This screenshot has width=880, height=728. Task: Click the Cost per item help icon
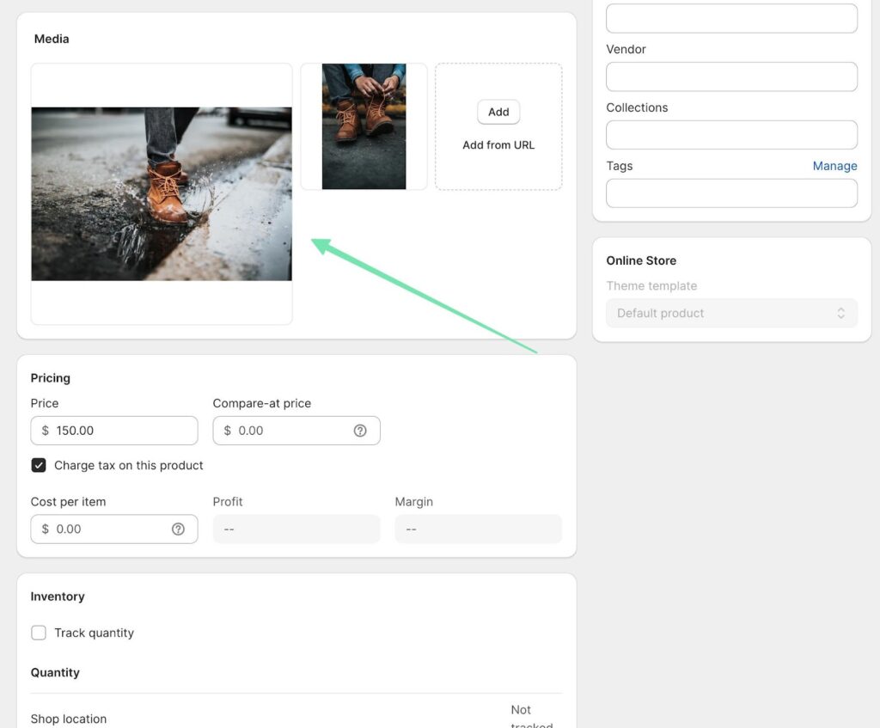178,529
